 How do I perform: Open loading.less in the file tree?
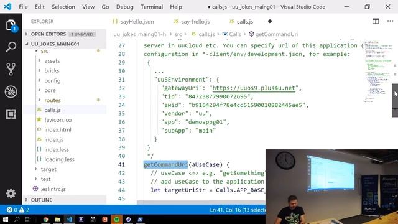[x=59, y=159]
